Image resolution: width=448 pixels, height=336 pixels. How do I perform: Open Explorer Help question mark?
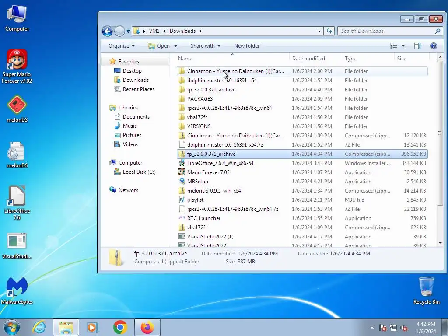(x=434, y=46)
